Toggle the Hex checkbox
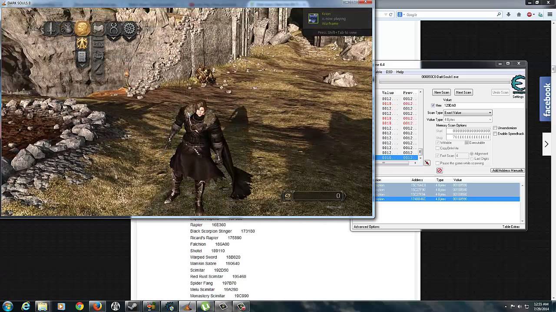Viewport: 556px width, 312px height. coord(433,105)
